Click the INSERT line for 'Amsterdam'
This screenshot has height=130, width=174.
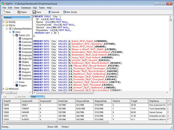tap(78, 52)
